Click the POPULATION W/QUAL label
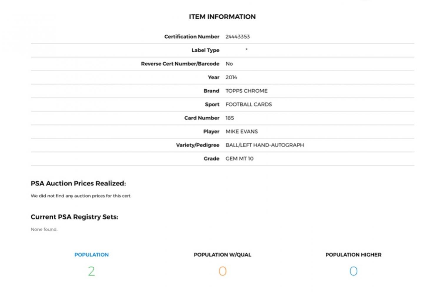The image size is (436, 294). [x=222, y=255]
